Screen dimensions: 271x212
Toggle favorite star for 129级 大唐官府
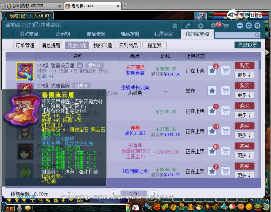pos(212,90)
